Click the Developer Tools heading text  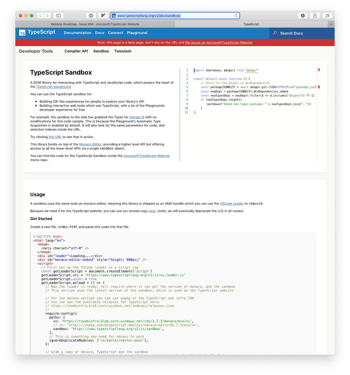click(x=36, y=51)
